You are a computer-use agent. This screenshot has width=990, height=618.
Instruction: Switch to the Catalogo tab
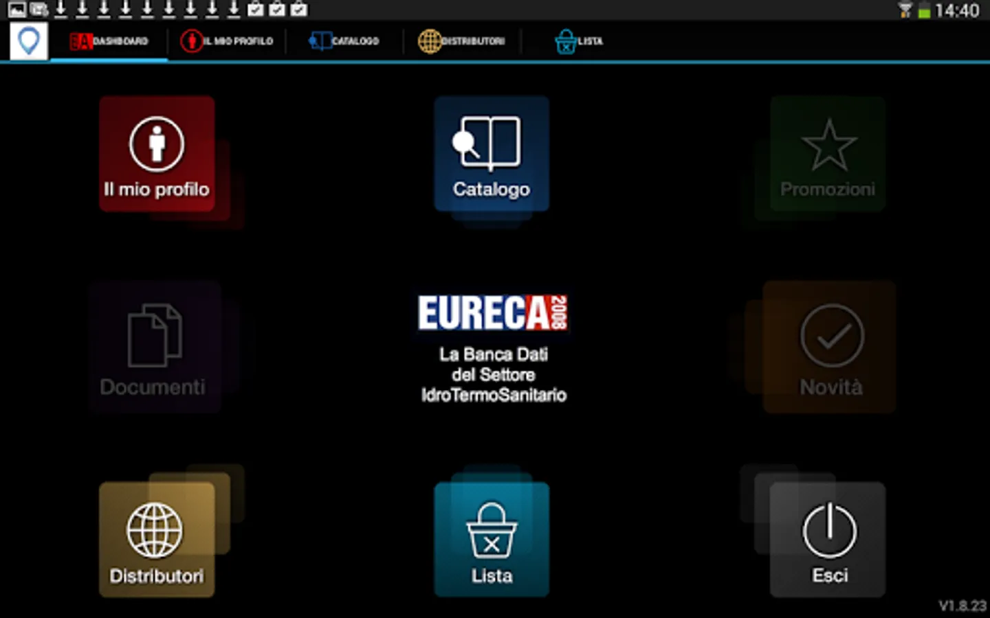(344, 41)
